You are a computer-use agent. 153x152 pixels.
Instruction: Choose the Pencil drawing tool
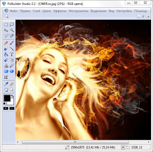[x=6, y=43]
